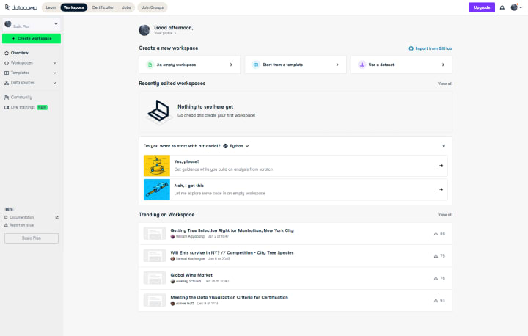This screenshot has height=336, width=528.
Task: Click the Upgrade button
Action: click(482, 7)
